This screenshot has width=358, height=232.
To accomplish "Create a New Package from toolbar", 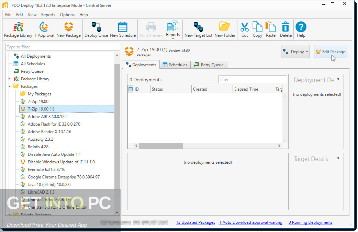I will (x=68, y=30).
